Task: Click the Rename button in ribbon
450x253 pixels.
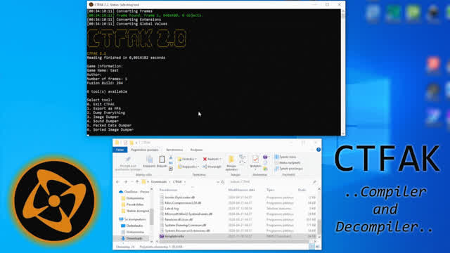Action: (x=212, y=167)
